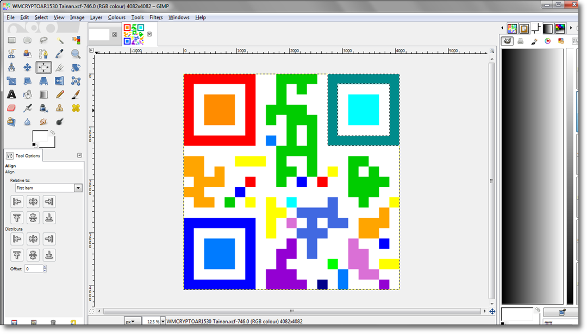Select the Flip tool
The image size is (587, 334).
pyautogui.click(x=60, y=81)
